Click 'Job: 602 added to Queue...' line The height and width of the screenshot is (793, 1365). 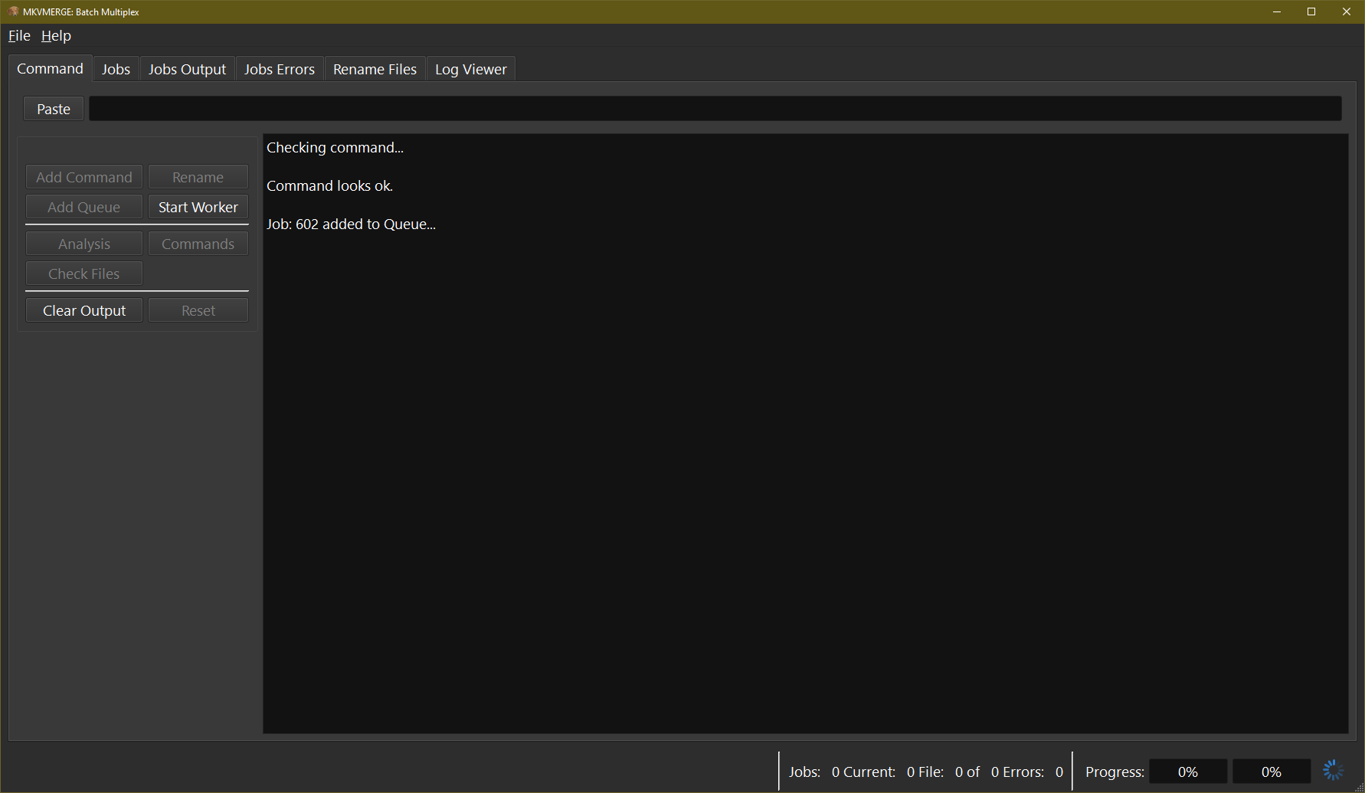point(351,224)
